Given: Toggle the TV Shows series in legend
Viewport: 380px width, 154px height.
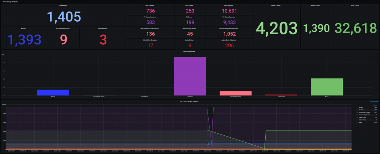Looking at the screenshot, I should [361, 110].
